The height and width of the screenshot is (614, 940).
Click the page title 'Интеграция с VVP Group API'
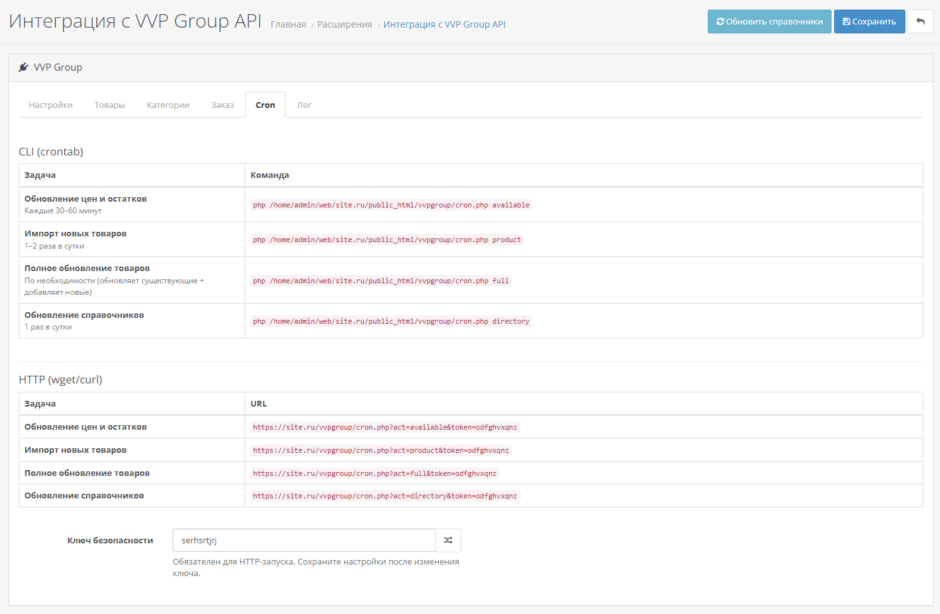click(135, 21)
